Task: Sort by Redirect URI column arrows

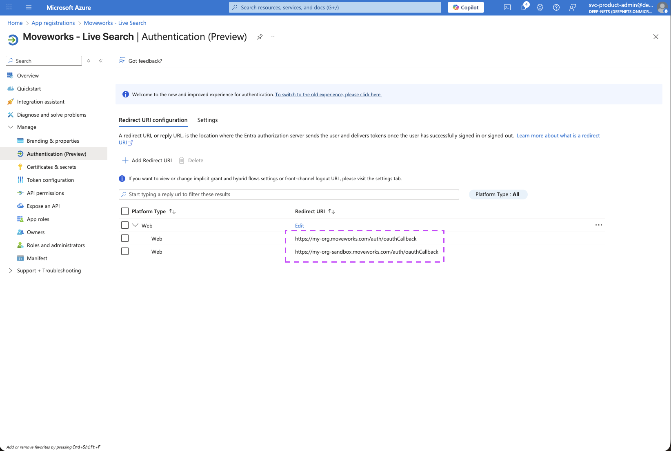Action: pos(331,211)
